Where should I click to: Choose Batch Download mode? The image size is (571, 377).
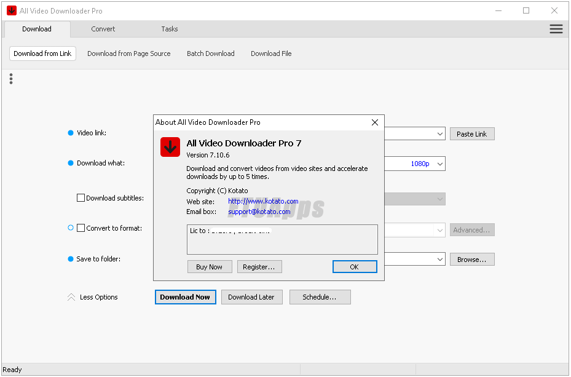[210, 54]
